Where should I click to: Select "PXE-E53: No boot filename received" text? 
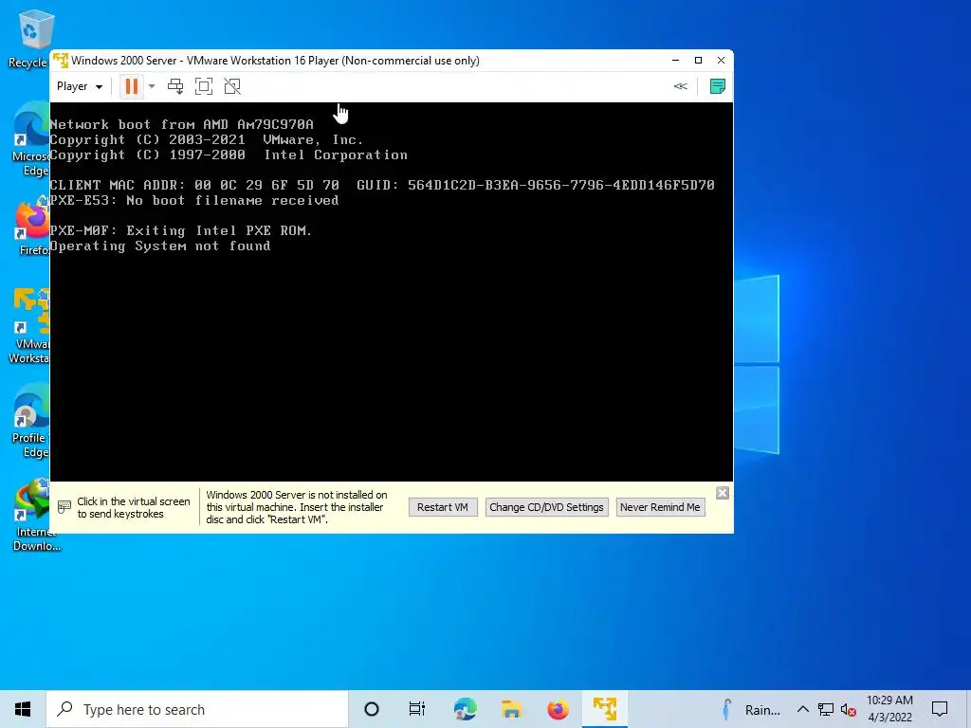[x=193, y=201]
